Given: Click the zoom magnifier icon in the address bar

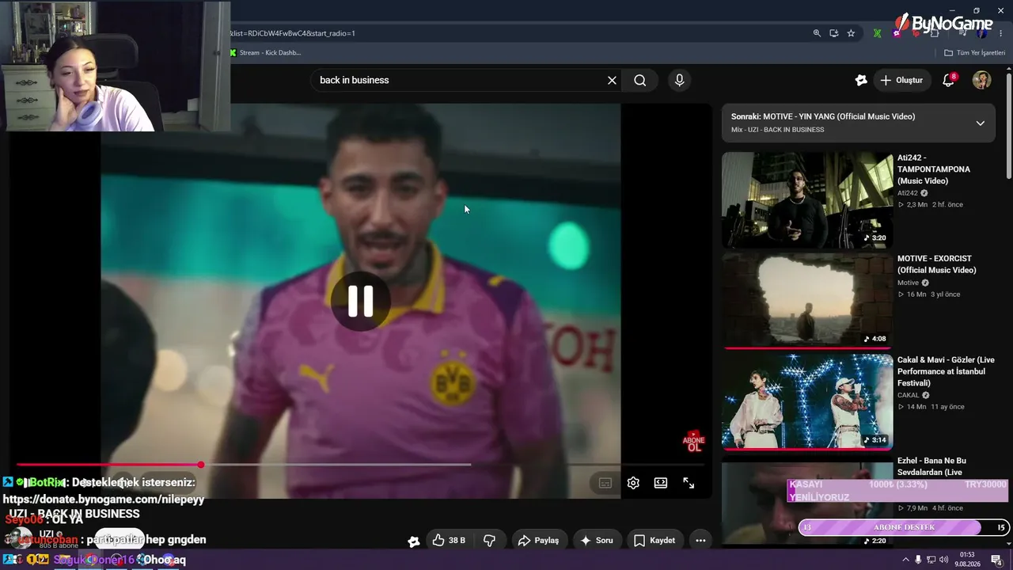Looking at the screenshot, I should [x=817, y=33].
